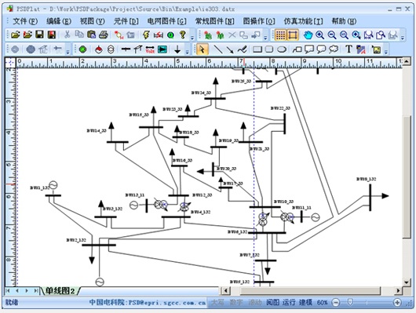This screenshot has height=313, width=416.
Task: Select the straight line drawing tool
Action: pyautogui.click(x=218, y=49)
